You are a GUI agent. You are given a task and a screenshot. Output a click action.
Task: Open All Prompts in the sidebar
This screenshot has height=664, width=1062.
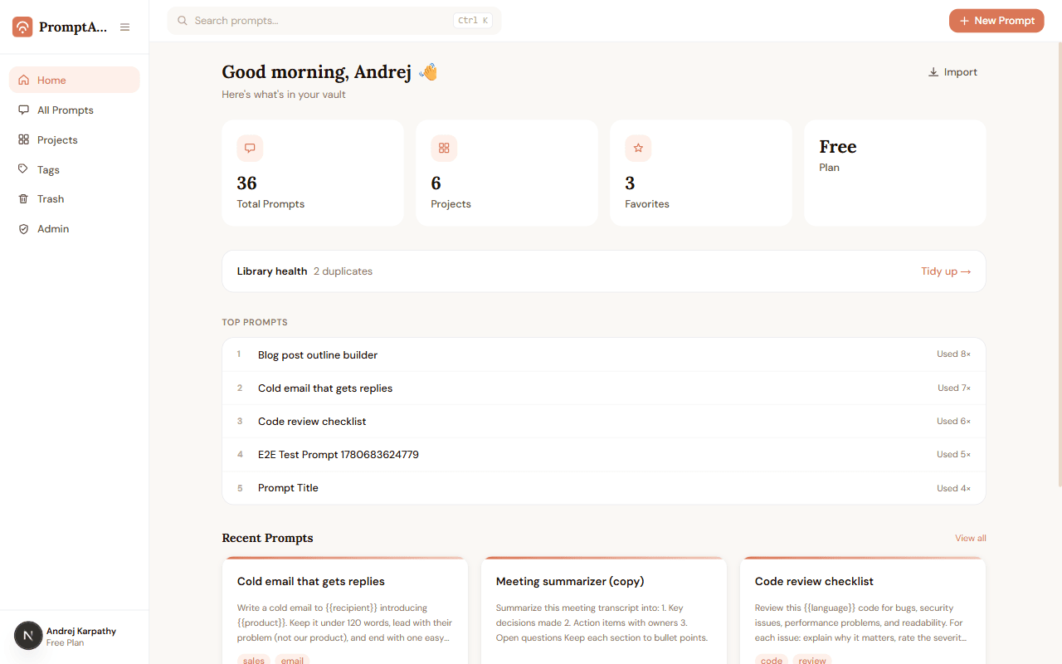(75, 110)
